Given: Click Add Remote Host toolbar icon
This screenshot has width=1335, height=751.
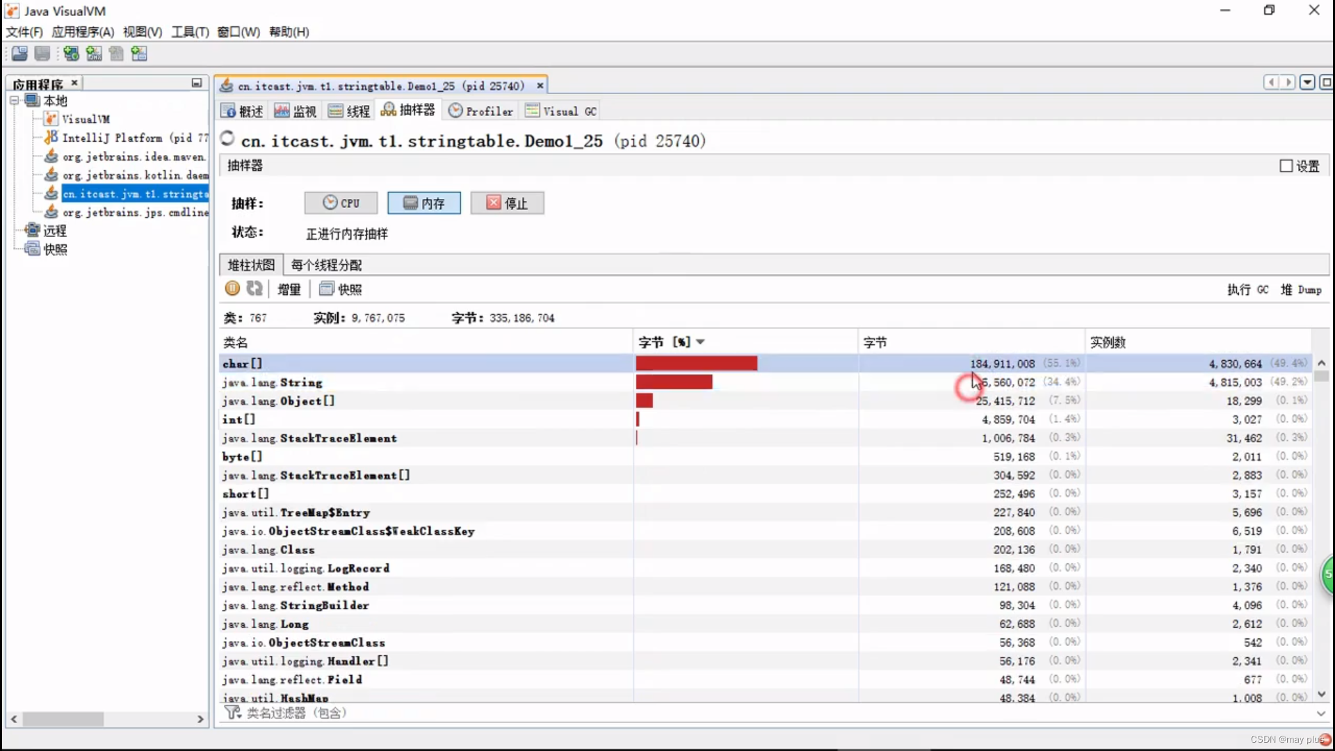Looking at the screenshot, I should (71, 54).
